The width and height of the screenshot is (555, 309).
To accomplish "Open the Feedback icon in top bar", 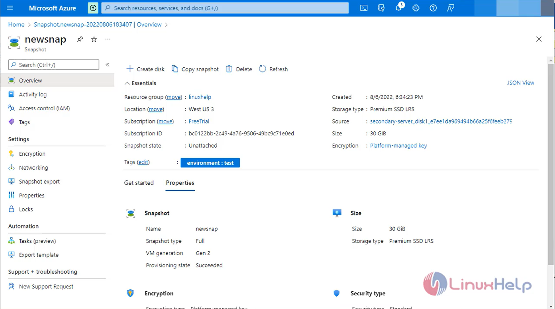I will [x=451, y=8].
